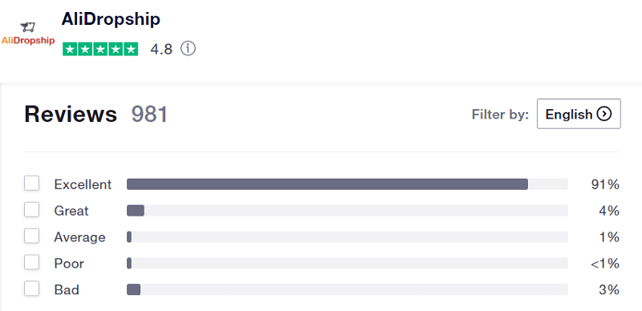
Task: Click the Poor <1% rating bar
Action: [x=347, y=263]
